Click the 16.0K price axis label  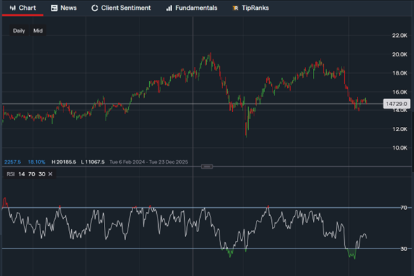[x=400, y=92]
